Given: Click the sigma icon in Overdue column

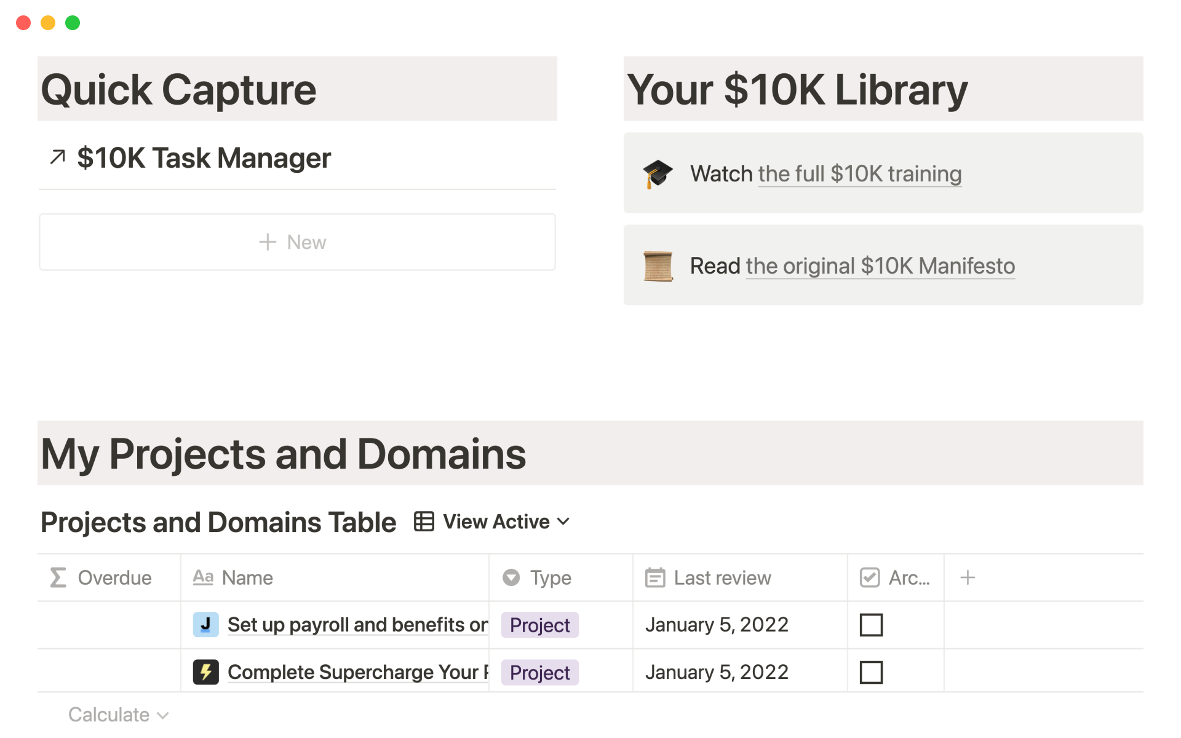Looking at the screenshot, I should click(x=58, y=577).
